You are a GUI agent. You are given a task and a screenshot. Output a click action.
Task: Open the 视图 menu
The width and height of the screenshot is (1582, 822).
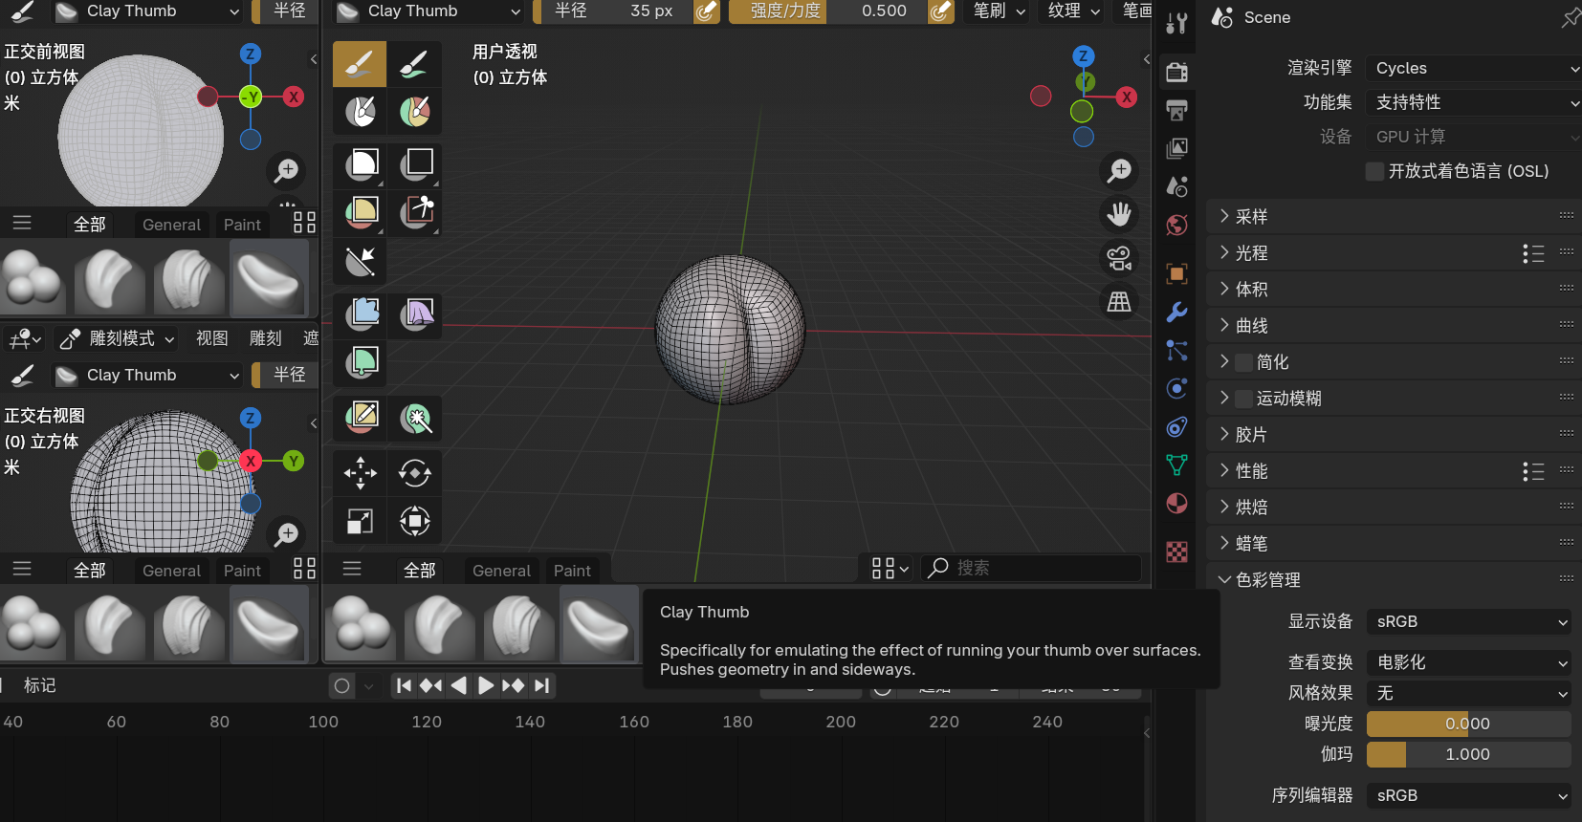[212, 338]
